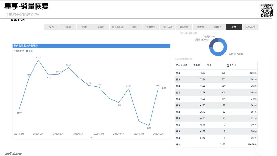This screenshot has height=156, width=277.
Task: Click the 401 sales cell
Action: pos(223,92)
